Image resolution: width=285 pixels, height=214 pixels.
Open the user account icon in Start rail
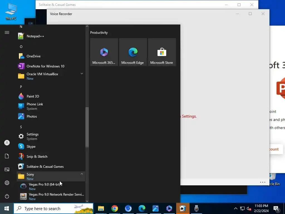[7, 143]
